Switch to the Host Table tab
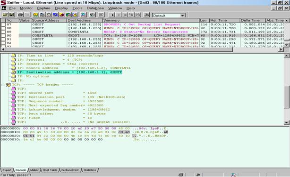 [x=50, y=170]
